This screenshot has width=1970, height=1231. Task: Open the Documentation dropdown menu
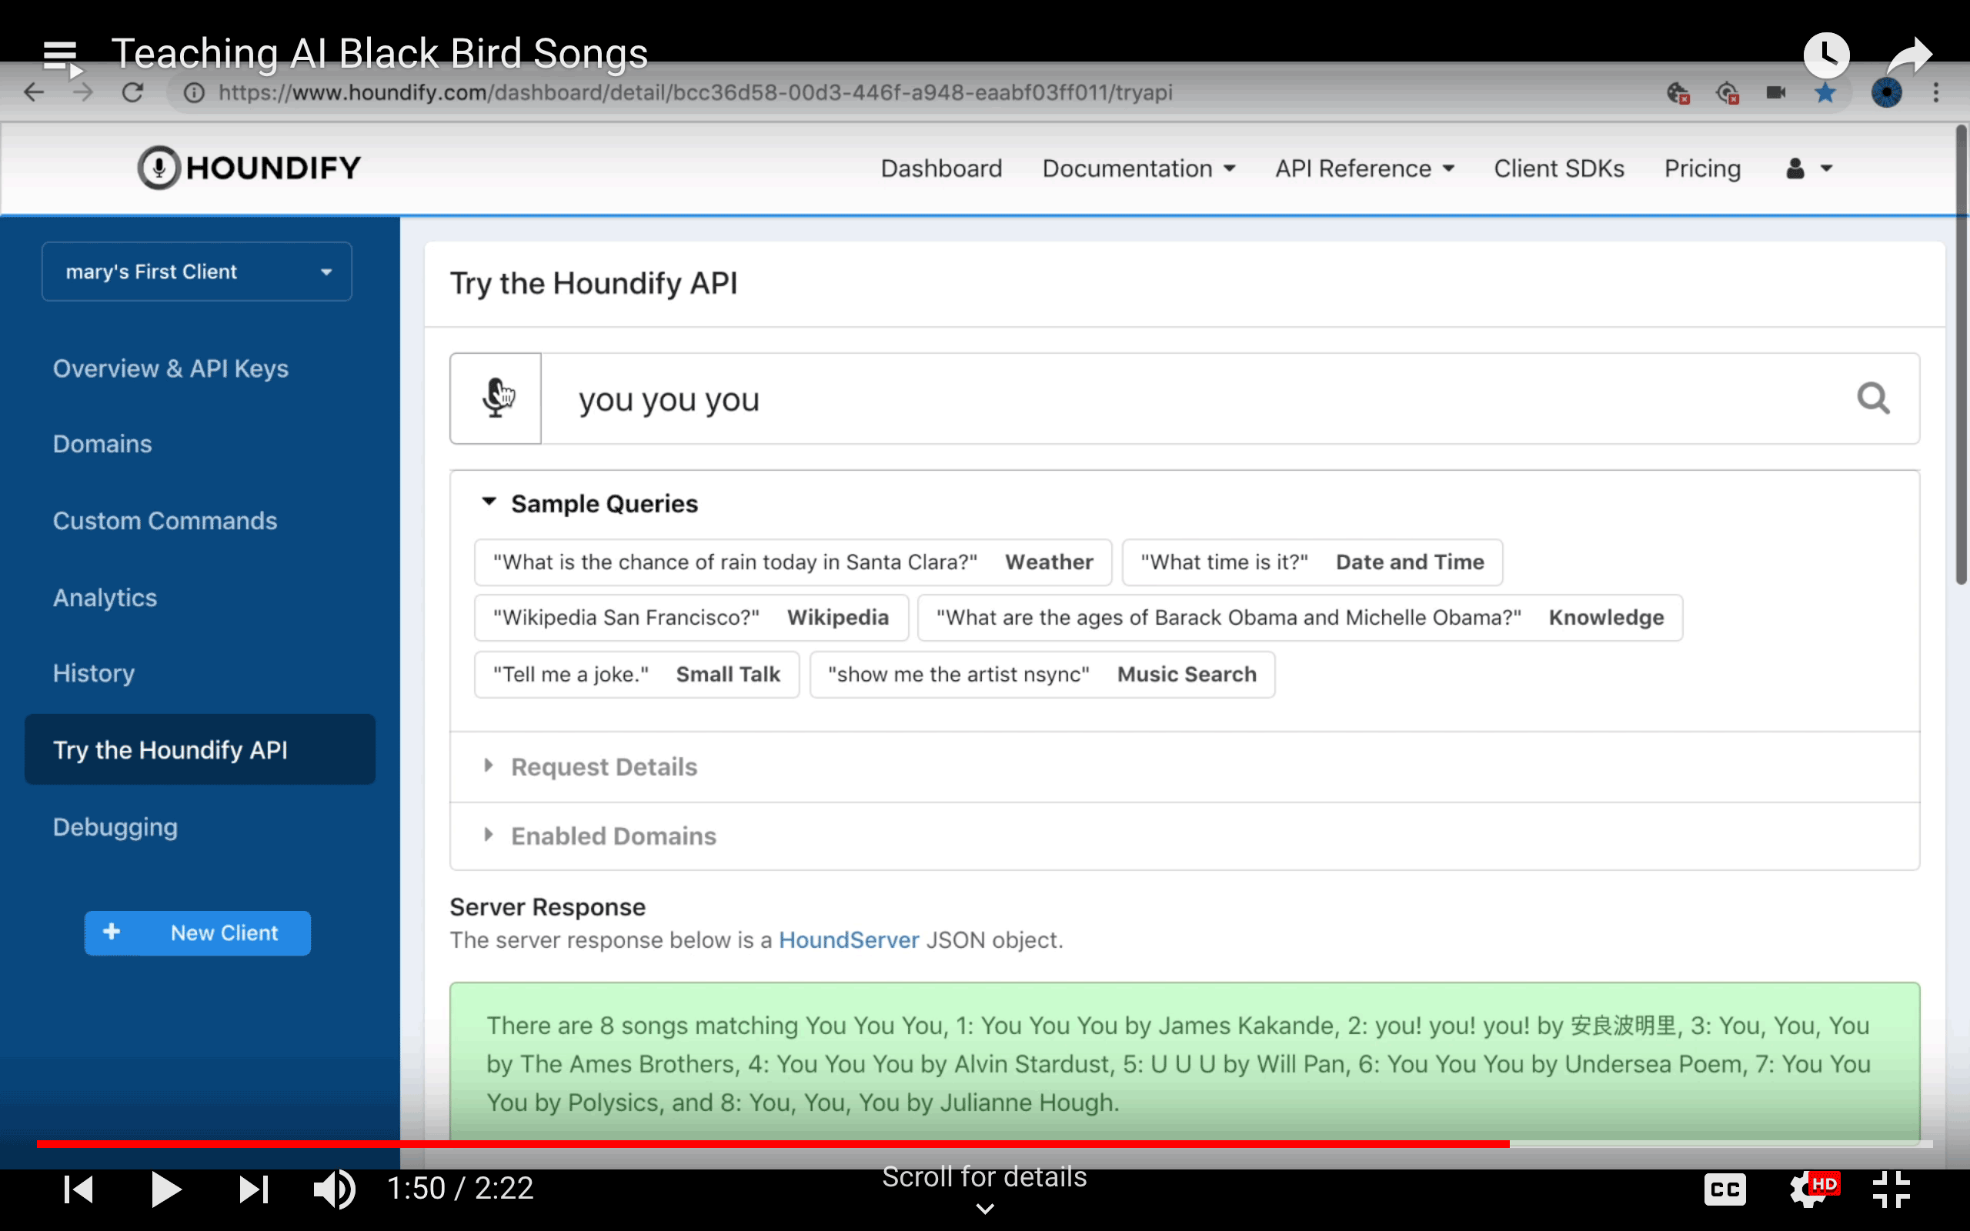pyautogui.click(x=1138, y=168)
